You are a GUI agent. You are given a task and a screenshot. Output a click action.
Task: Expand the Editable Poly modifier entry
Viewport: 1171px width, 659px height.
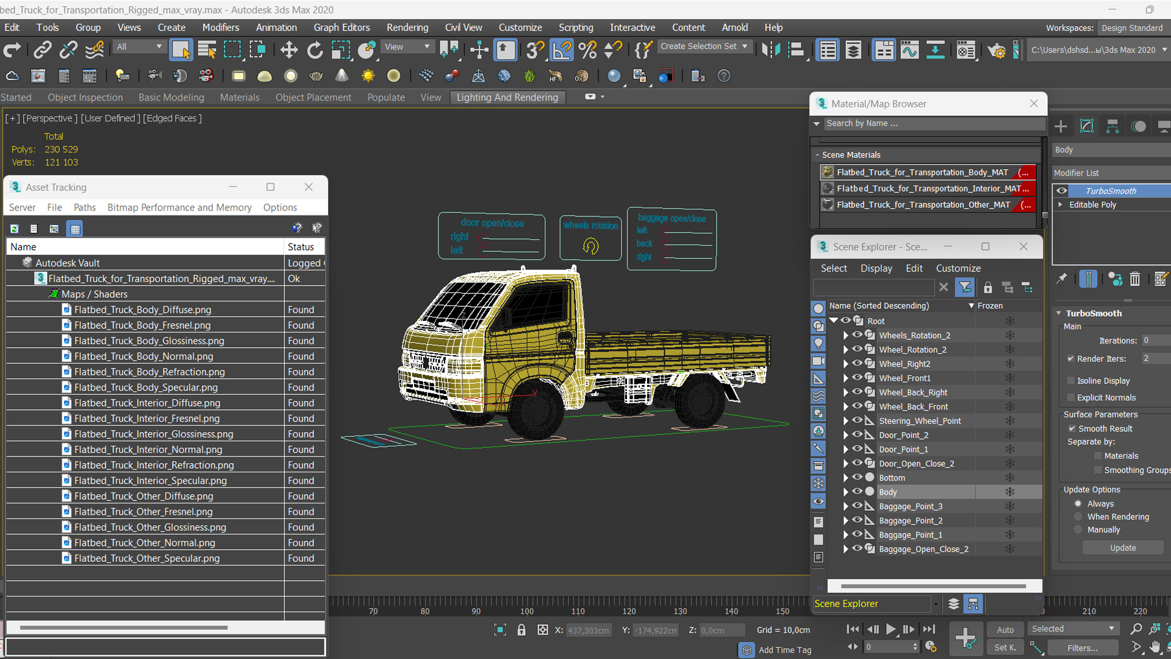(x=1061, y=204)
